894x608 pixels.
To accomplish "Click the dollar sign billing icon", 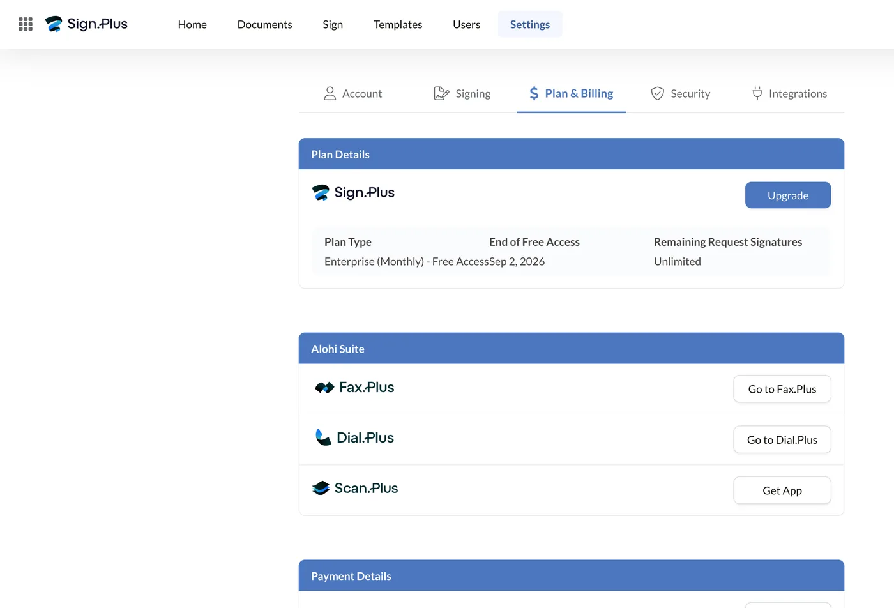I will pyautogui.click(x=534, y=93).
